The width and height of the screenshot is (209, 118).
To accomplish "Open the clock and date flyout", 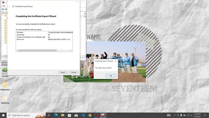I will click(x=197, y=115).
